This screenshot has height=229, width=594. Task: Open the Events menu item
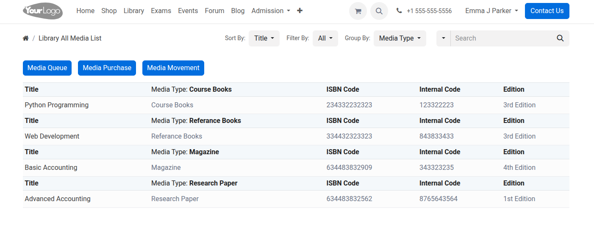coord(188,11)
